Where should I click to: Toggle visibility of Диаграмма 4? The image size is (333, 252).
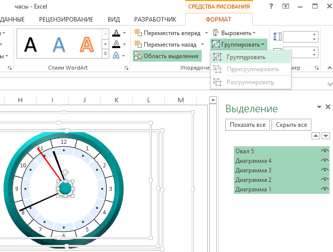[x=325, y=160]
